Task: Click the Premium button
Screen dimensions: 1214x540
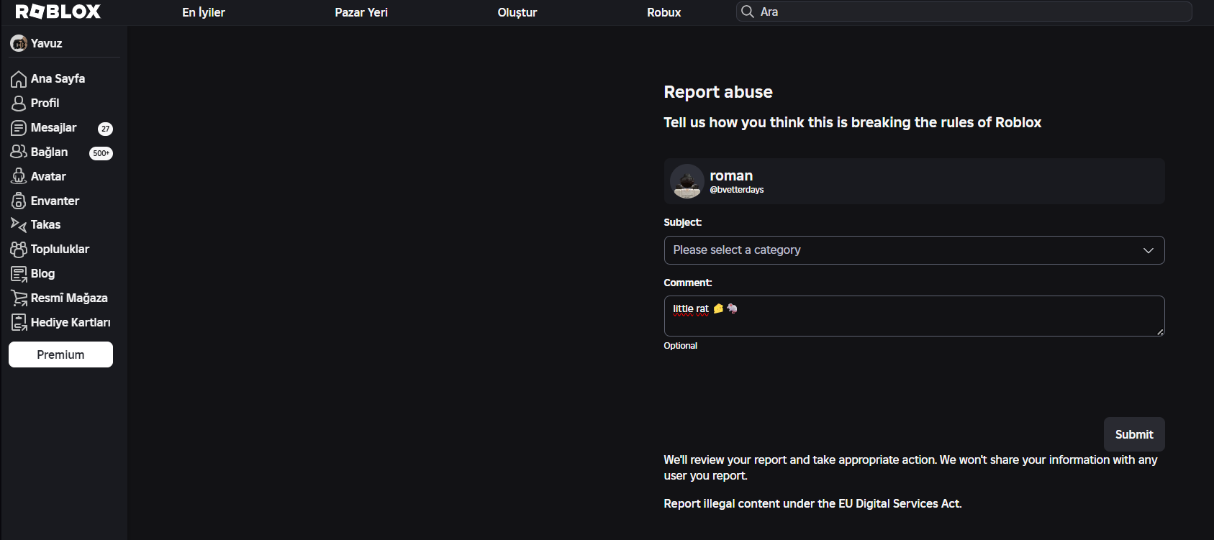Action: [x=60, y=354]
